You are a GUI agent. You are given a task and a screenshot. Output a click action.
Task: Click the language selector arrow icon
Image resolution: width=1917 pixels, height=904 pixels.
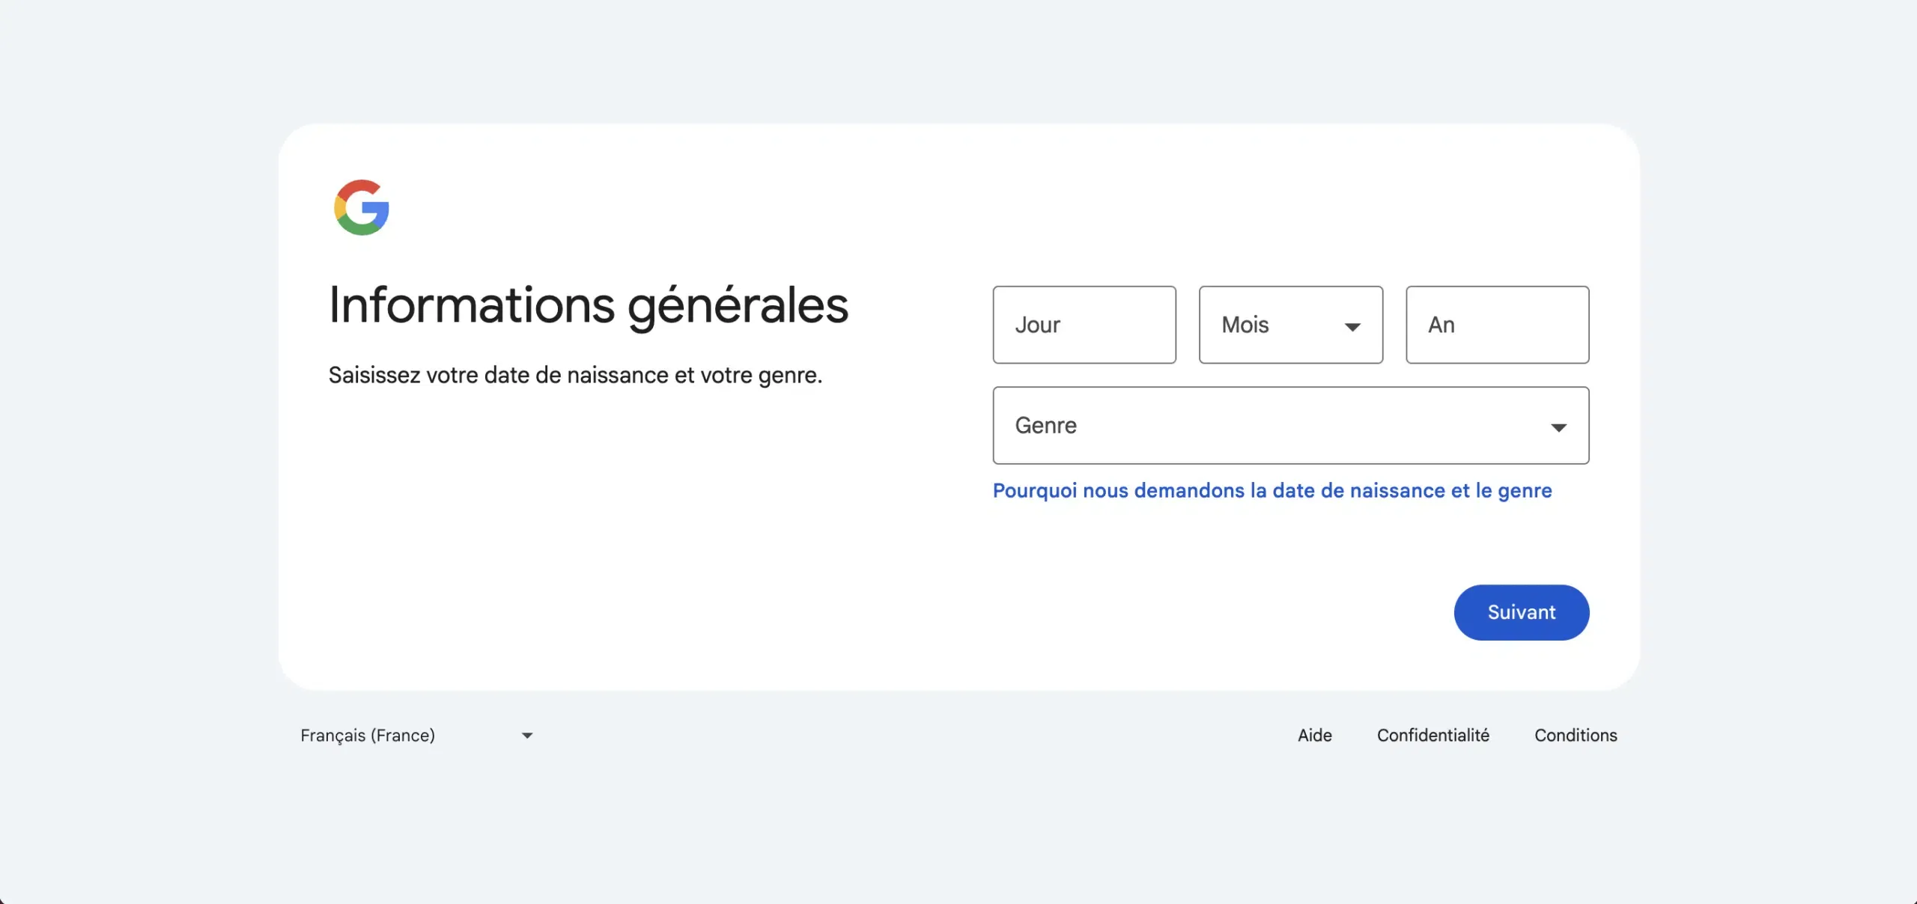[527, 736]
